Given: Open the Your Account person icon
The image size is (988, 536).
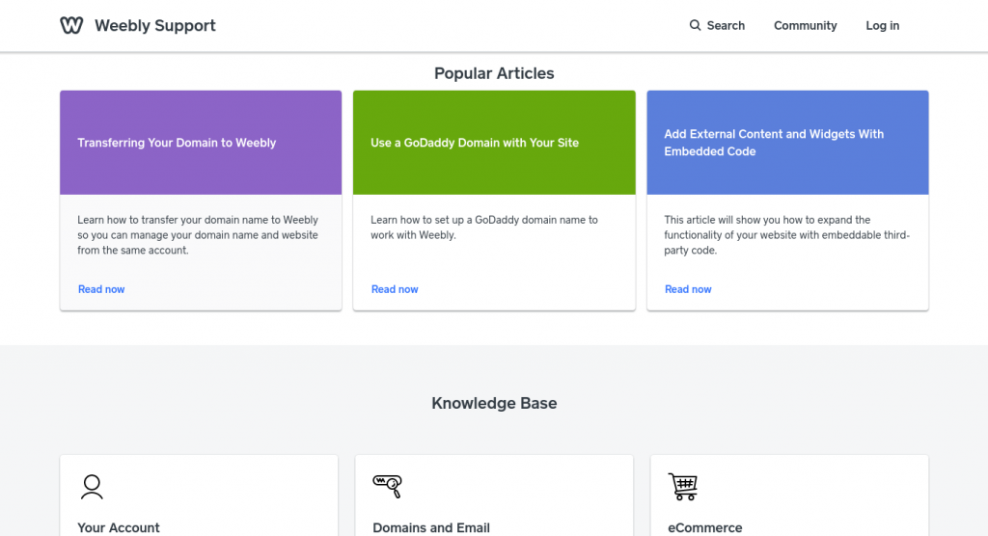Looking at the screenshot, I should click(x=92, y=487).
